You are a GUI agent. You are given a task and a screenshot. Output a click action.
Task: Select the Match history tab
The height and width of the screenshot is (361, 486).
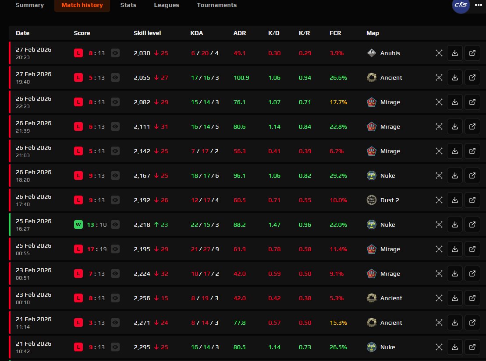82,5
